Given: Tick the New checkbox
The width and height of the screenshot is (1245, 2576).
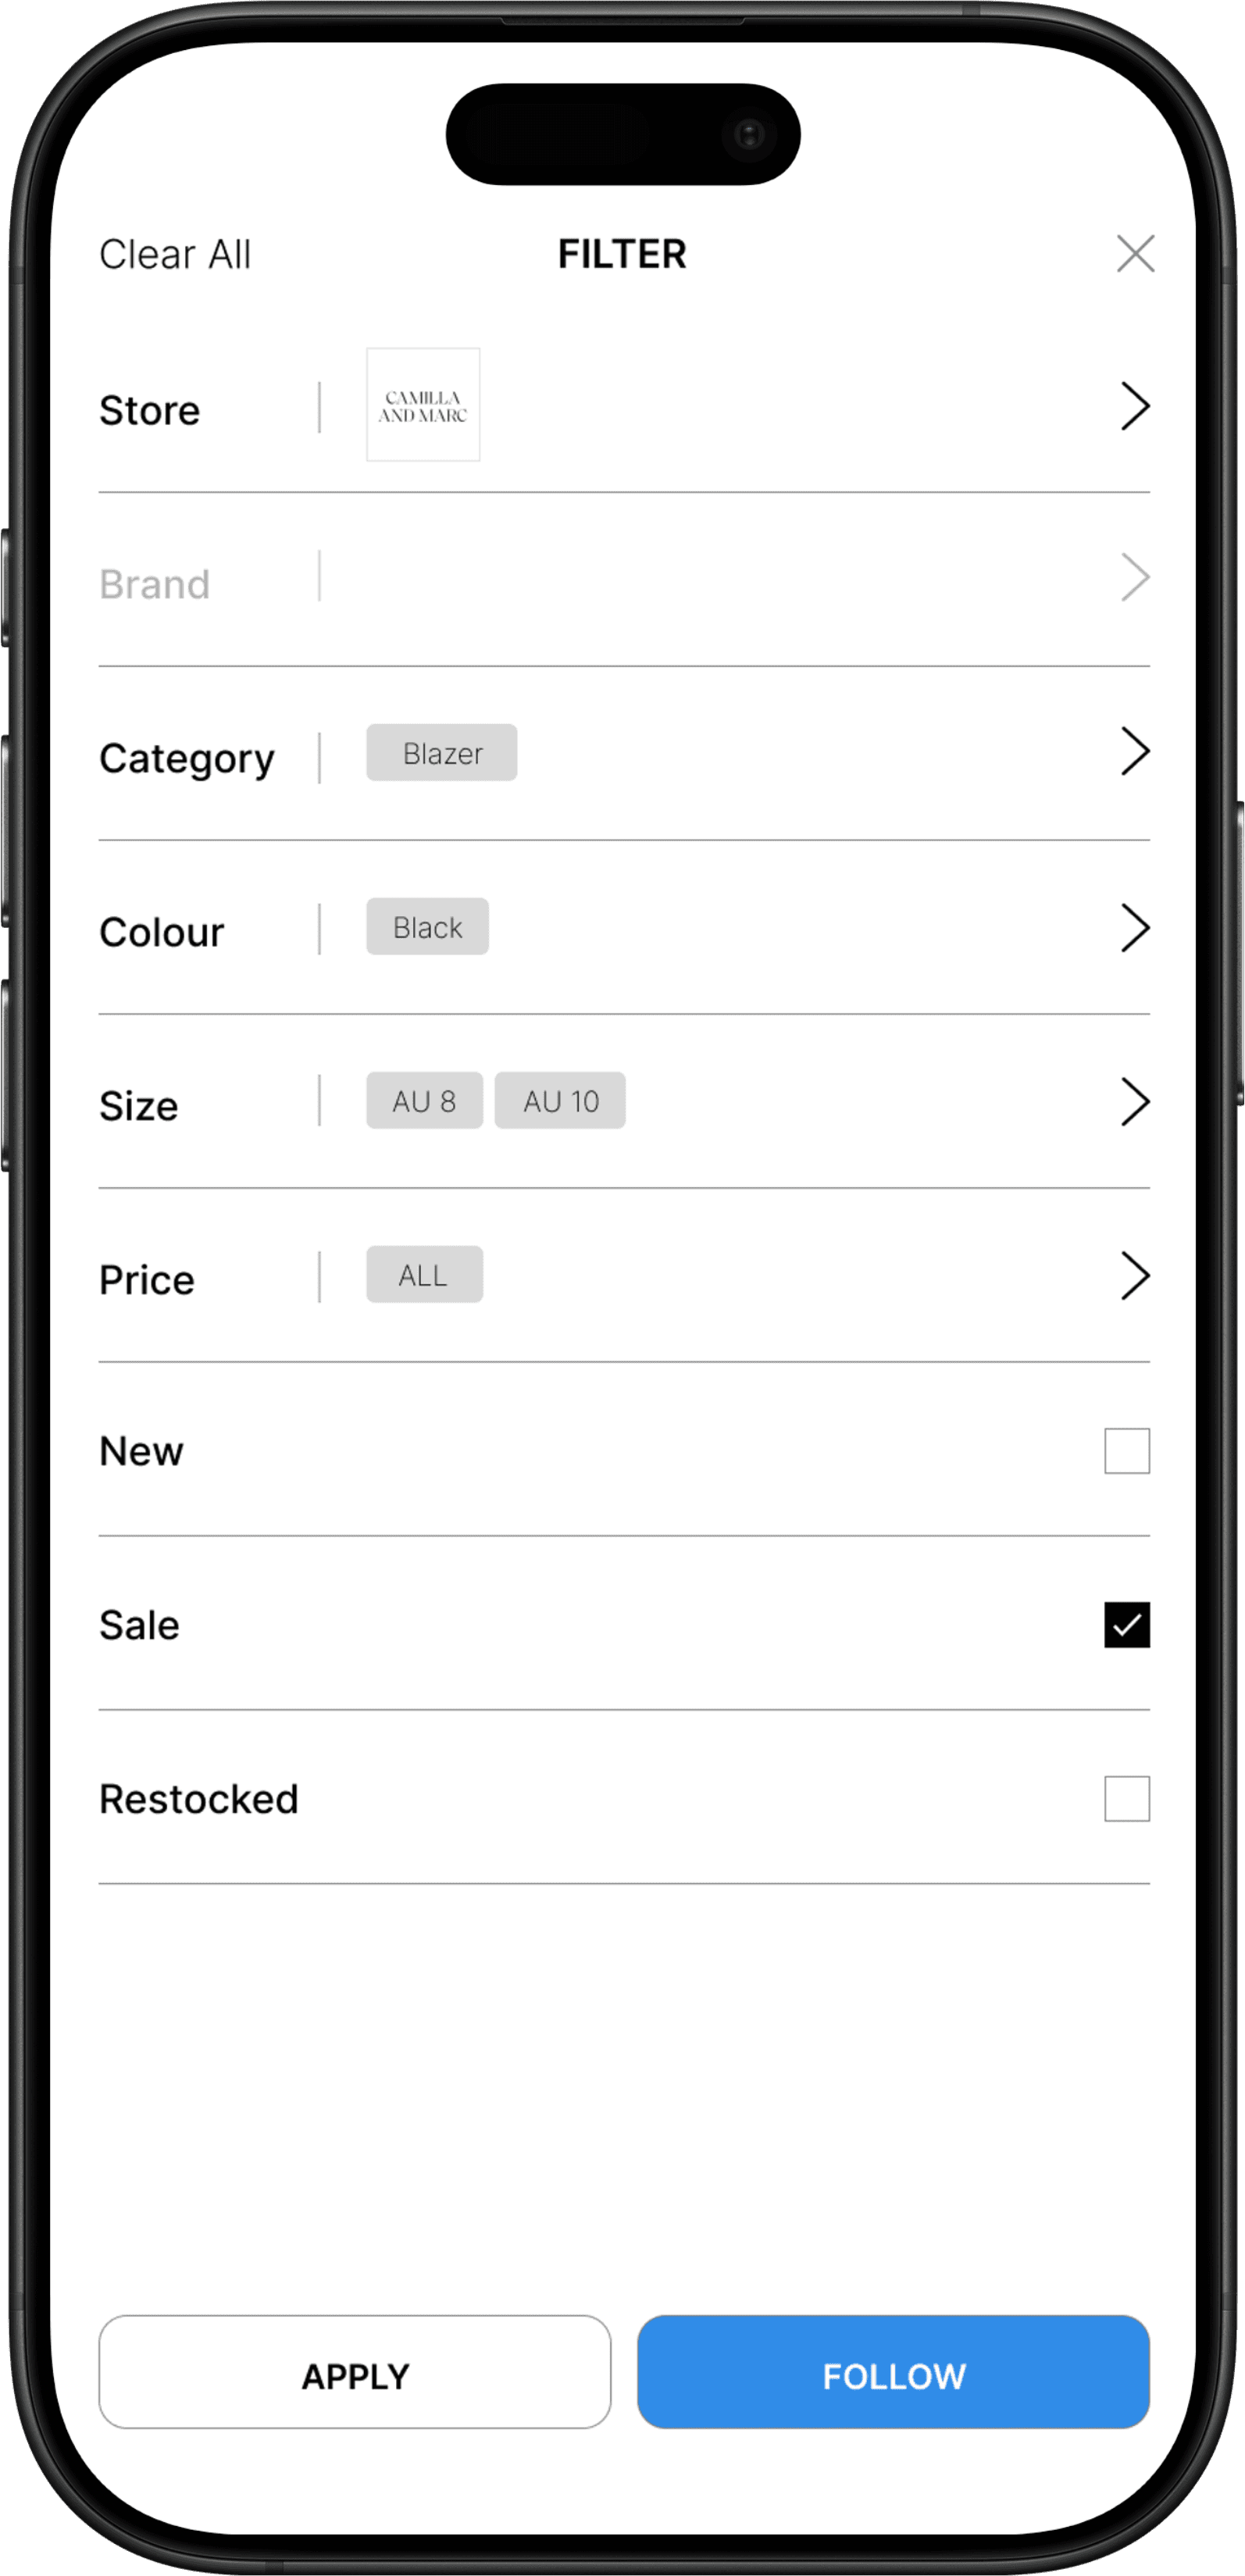Looking at the screenshot, I should coord(1127,1451).
